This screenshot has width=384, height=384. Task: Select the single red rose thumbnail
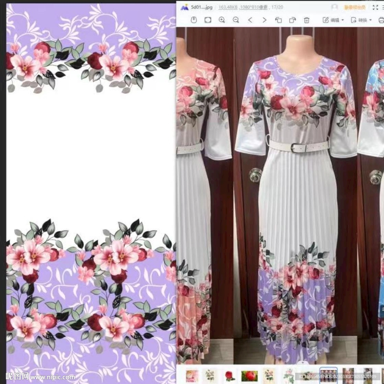[x=229, y=376]
